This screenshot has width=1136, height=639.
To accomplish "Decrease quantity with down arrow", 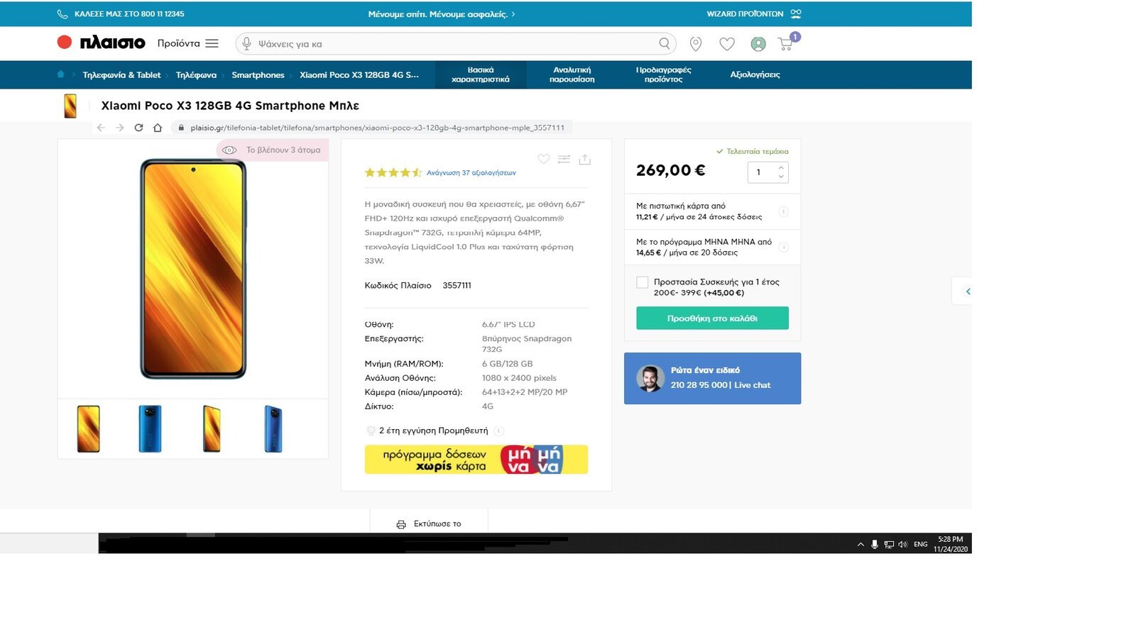I will 781,177.
